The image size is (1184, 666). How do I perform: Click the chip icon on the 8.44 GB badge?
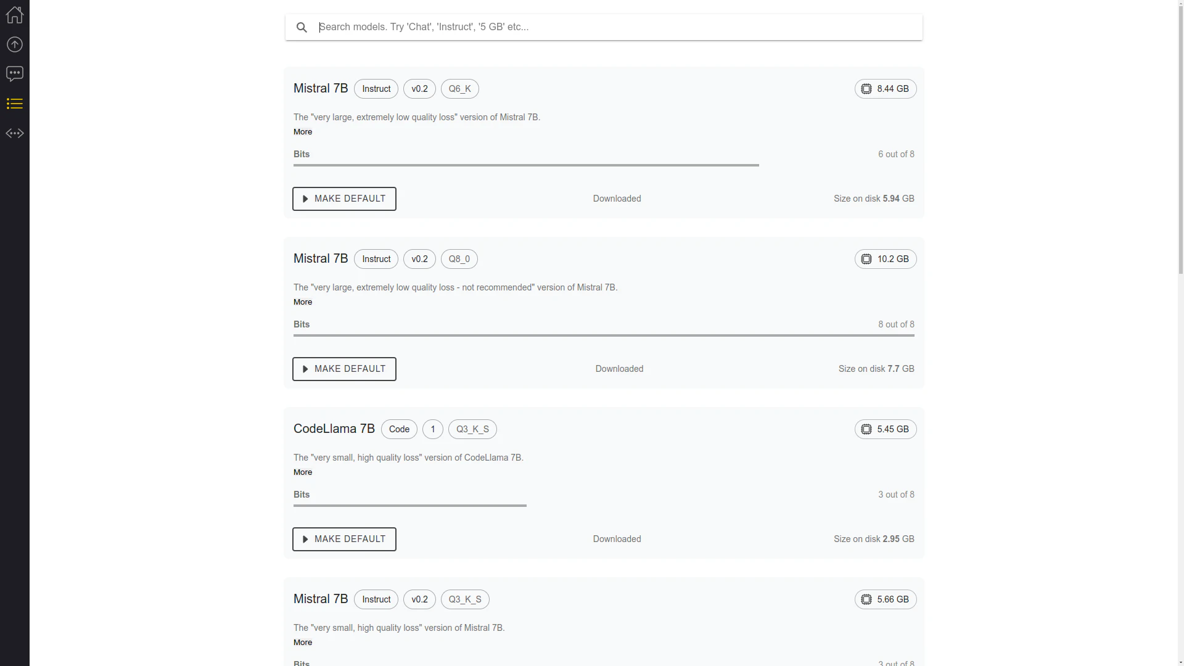point(866,89)
